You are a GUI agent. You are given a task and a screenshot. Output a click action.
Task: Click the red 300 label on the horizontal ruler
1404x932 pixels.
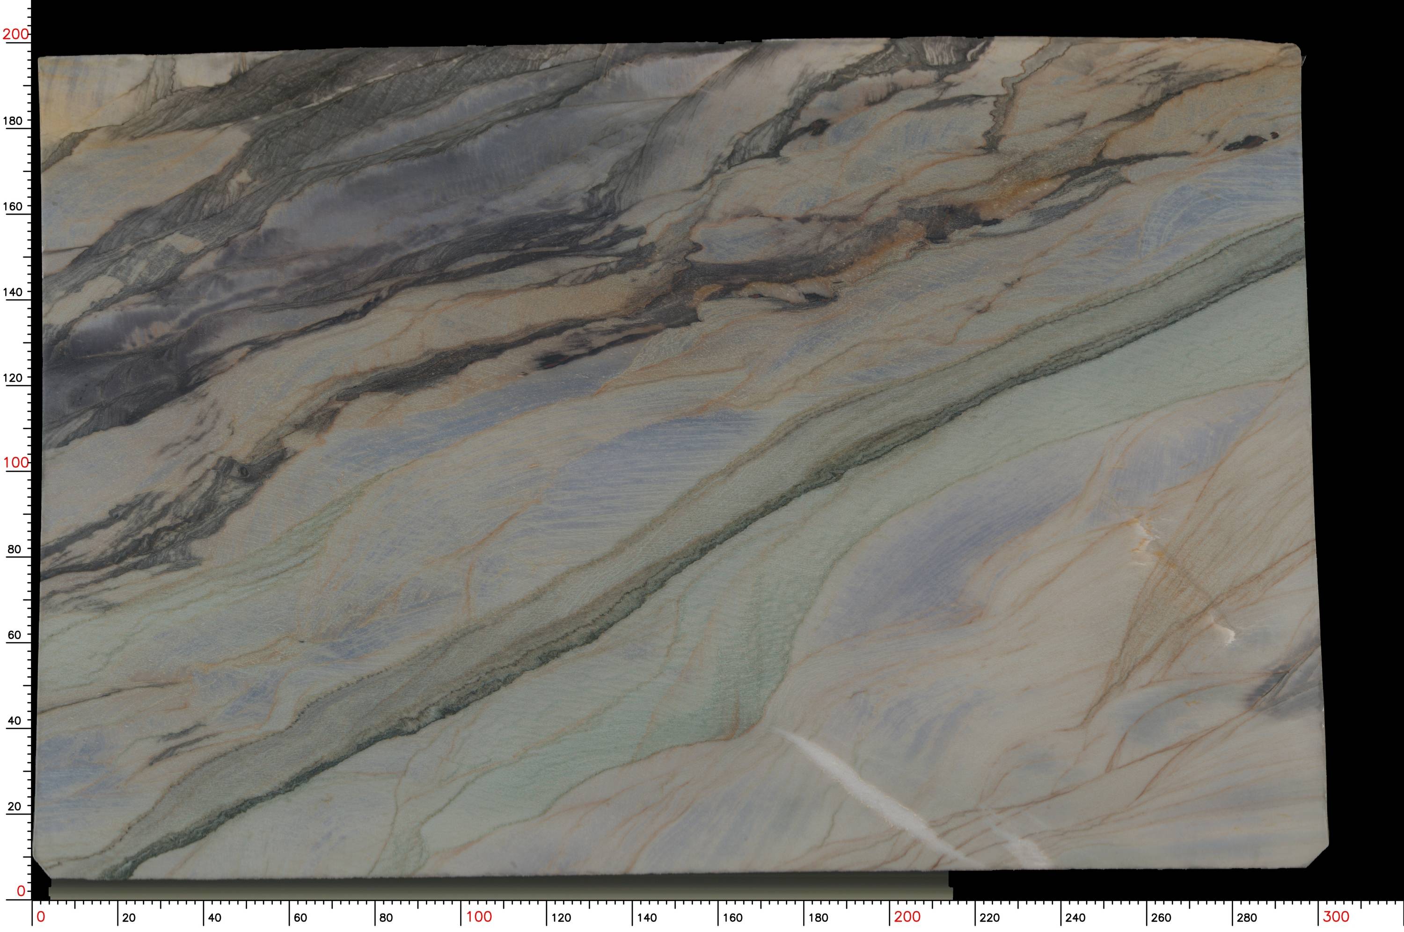pos(1336,917)
